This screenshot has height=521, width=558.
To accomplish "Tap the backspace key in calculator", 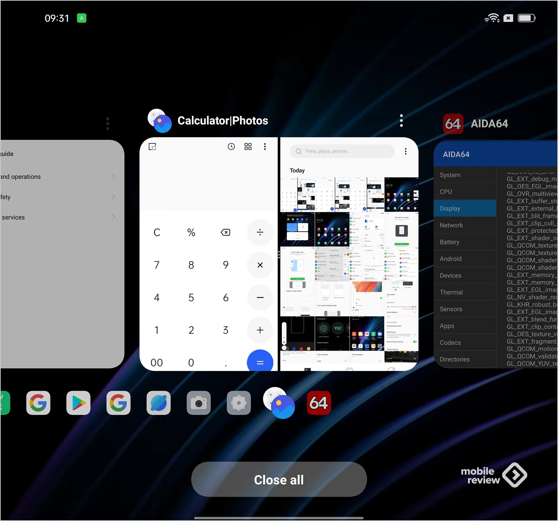I will (x=225, y=232).
